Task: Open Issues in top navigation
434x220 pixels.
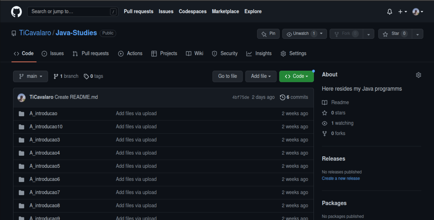Action: coord(166,11)
